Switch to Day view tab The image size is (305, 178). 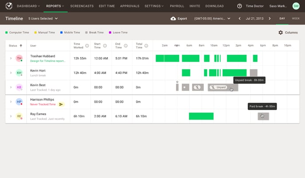(282, 19)
